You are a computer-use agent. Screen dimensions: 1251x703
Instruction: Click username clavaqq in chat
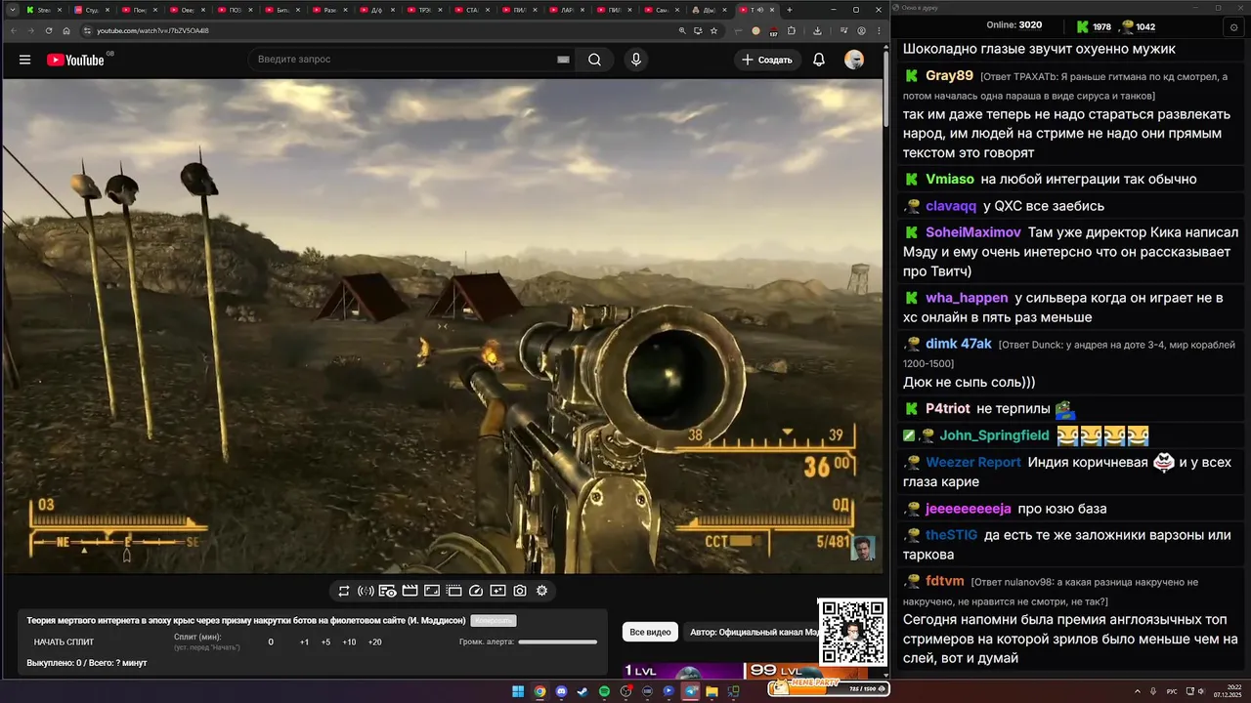click(x=951, y=206)
